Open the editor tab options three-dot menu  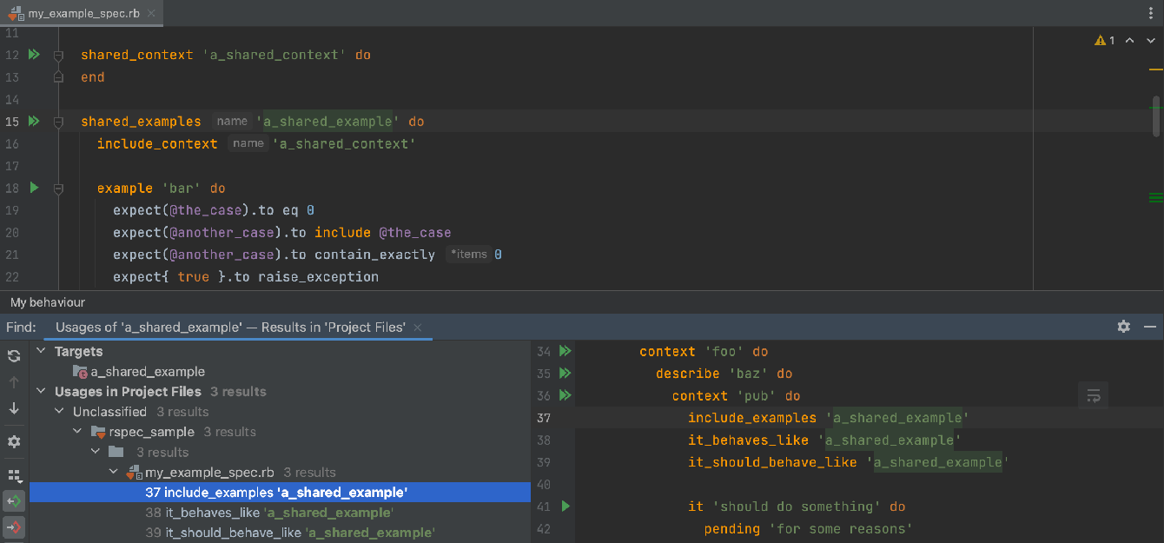click(1150, 13)
